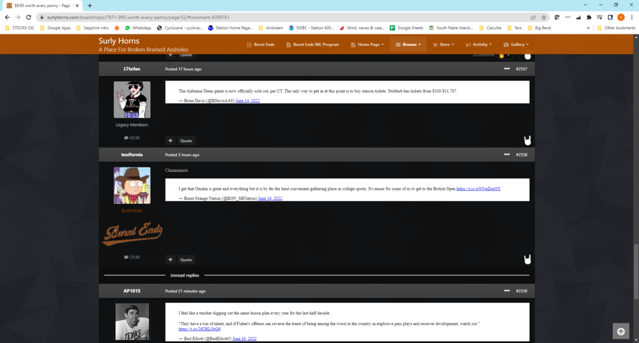The image size is (639, 343).
Task: Expand the Browse dropdown menu
Action: [408, 45]
